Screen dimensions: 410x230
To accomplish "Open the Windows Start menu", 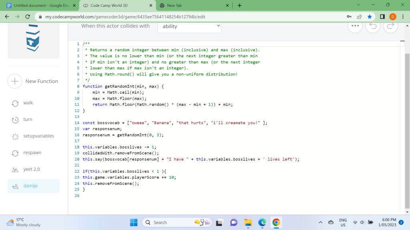I will [134, 222].
